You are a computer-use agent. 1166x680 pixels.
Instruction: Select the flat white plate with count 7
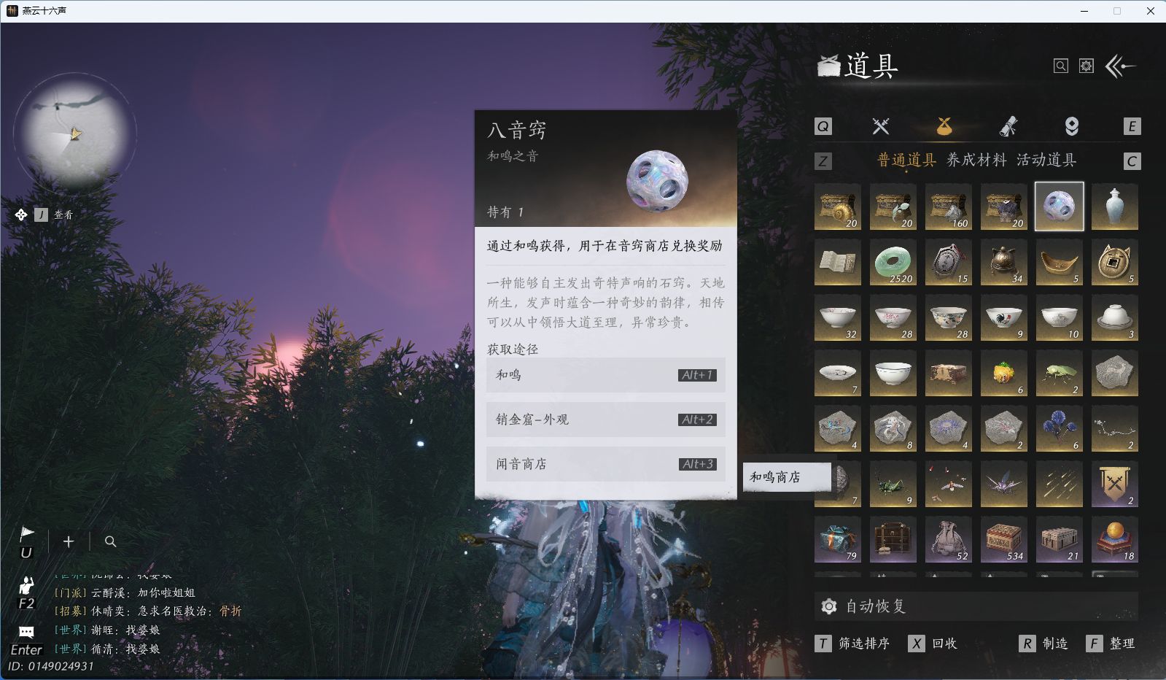pos(837,373)
